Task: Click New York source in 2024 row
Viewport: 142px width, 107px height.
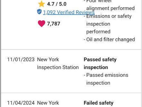Action: [48, 103]
